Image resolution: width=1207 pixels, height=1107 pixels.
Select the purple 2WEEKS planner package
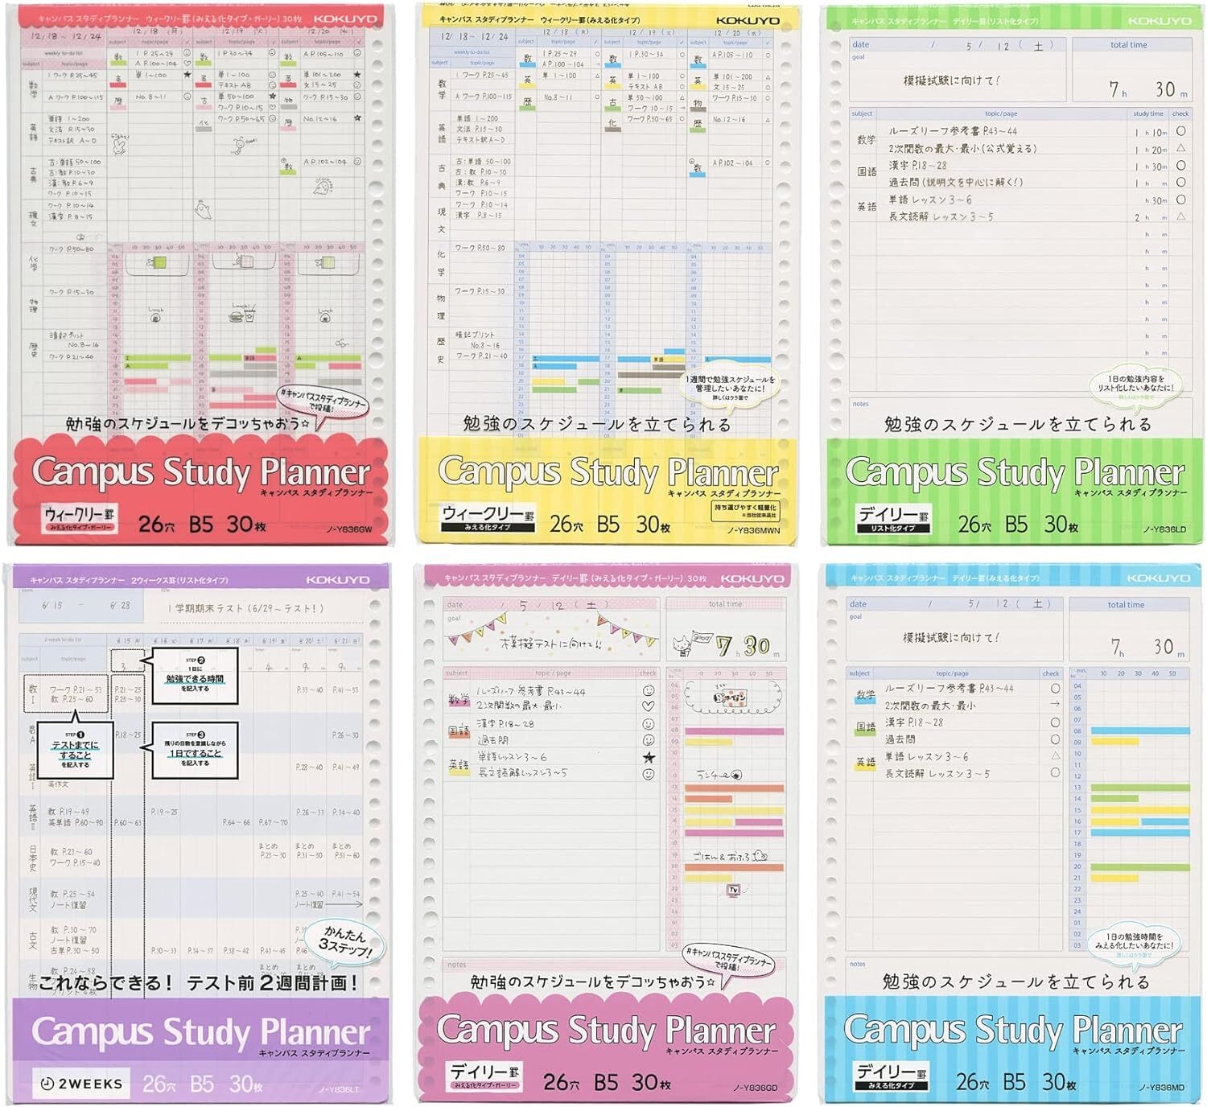coord(200,833)
